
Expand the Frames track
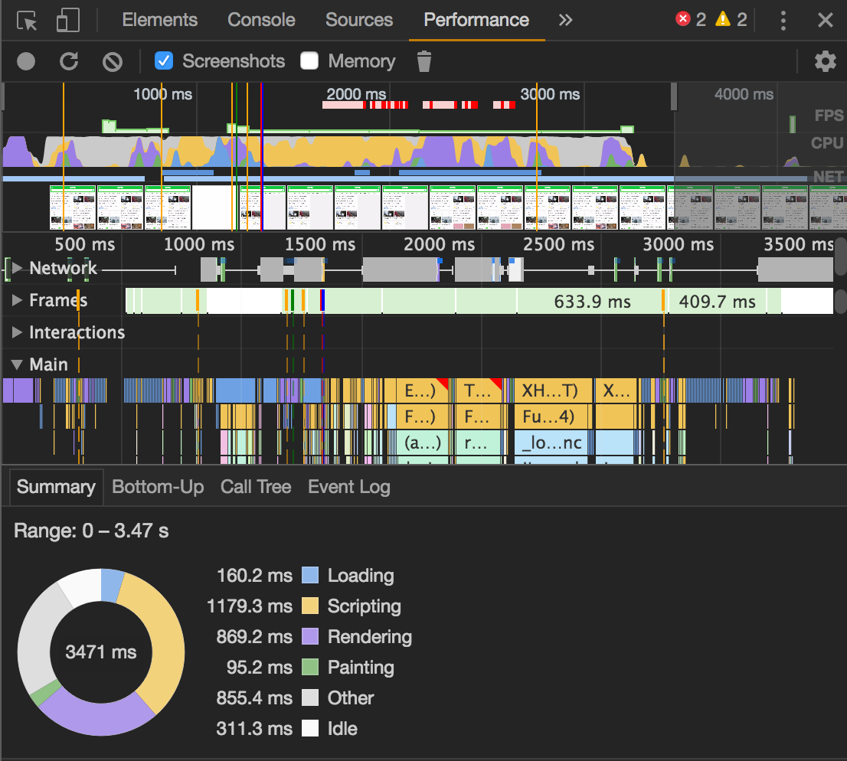(x=17, y=301)
